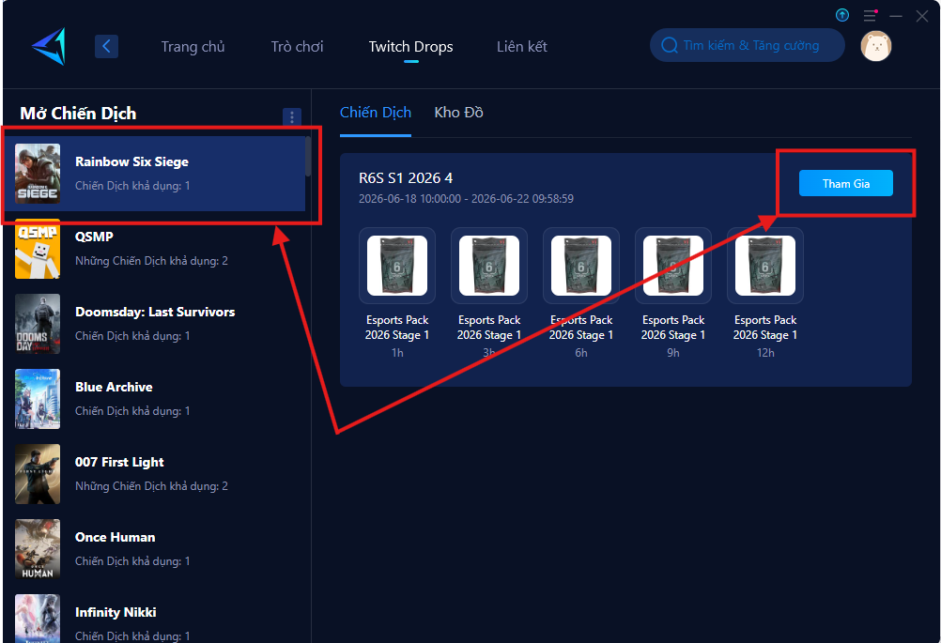This screenshot has width=941, height=643.
Task: Click the 2026-06-18 10:00:00 date range text
Action: [467, 199]
